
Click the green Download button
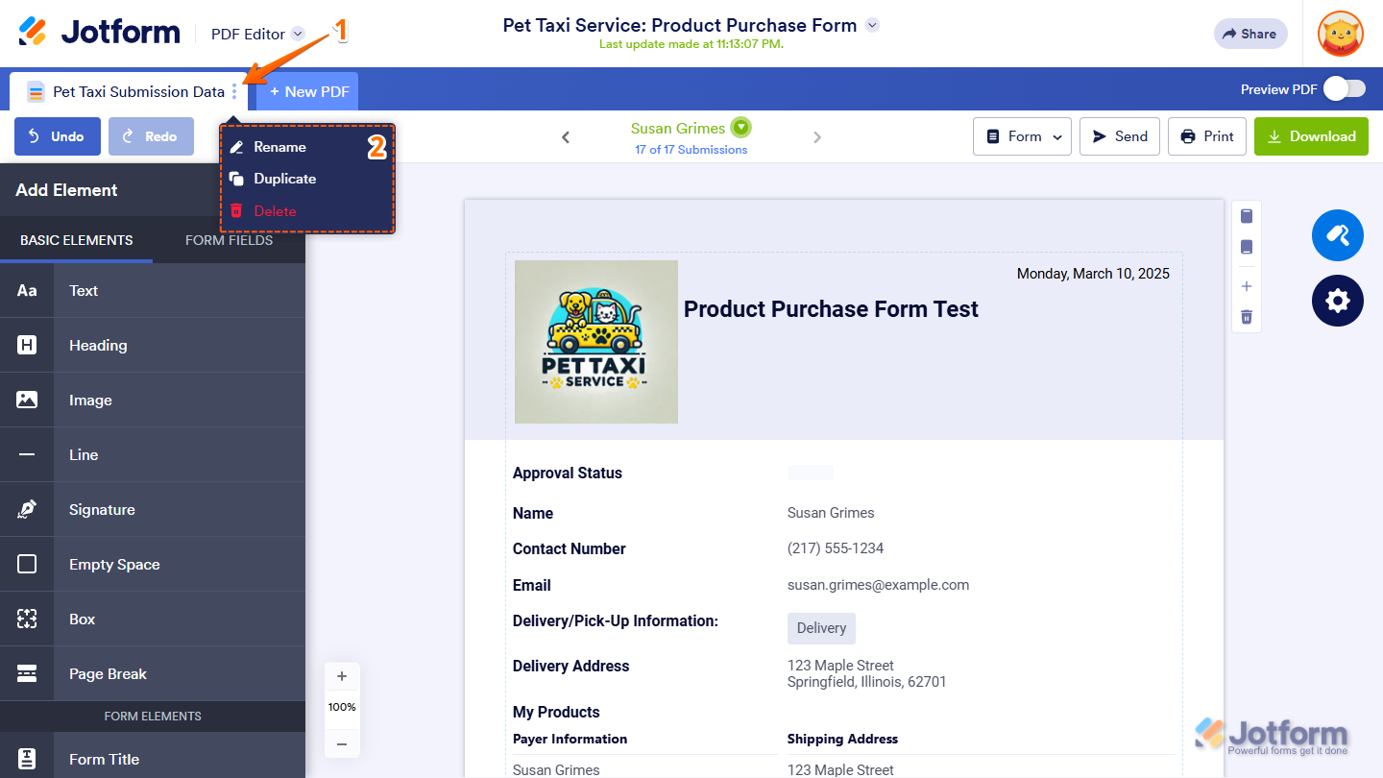(1311, 136)
